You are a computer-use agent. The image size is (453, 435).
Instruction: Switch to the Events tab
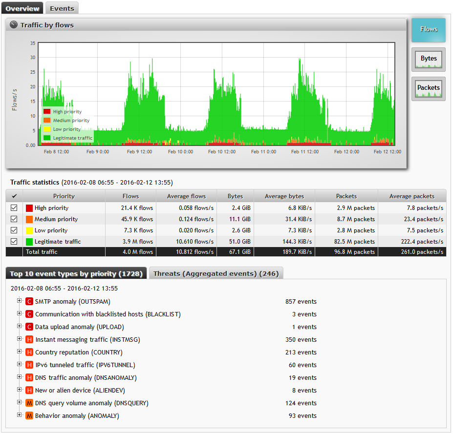pyautogui.click(x=62, y=8)
